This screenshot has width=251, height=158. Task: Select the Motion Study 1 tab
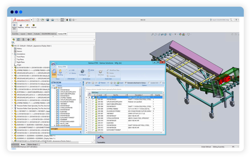pos(33,144)
